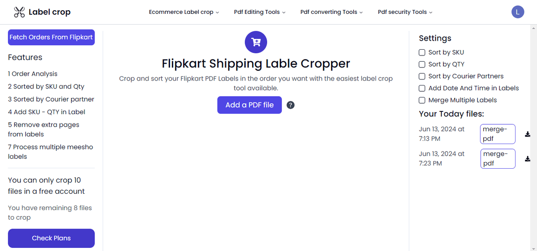This screenshot has height=251, width=537.
Task: Download the 7:23 PM merge-pdf file
Action: (528, 159)
